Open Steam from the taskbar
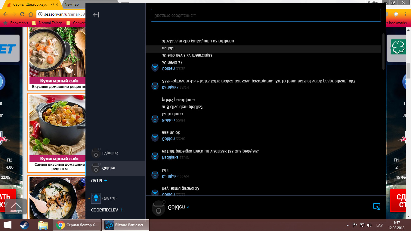The image size is (411, 231). 24,225
